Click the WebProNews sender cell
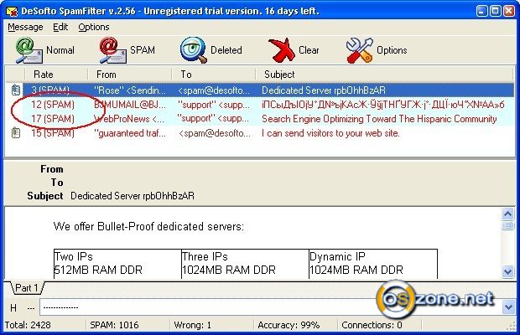This screenshot has height=335, width=520. [x=129, y=119]
